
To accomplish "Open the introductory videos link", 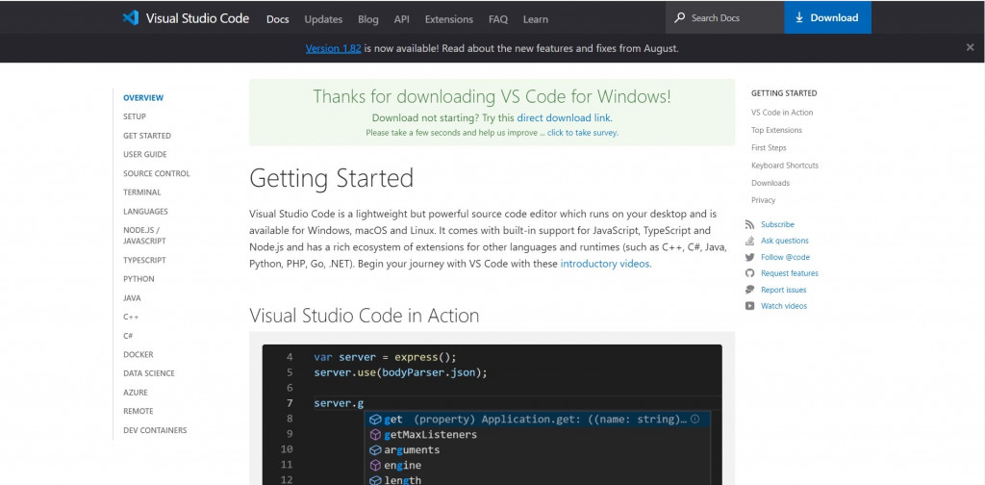I will [605, 264].
